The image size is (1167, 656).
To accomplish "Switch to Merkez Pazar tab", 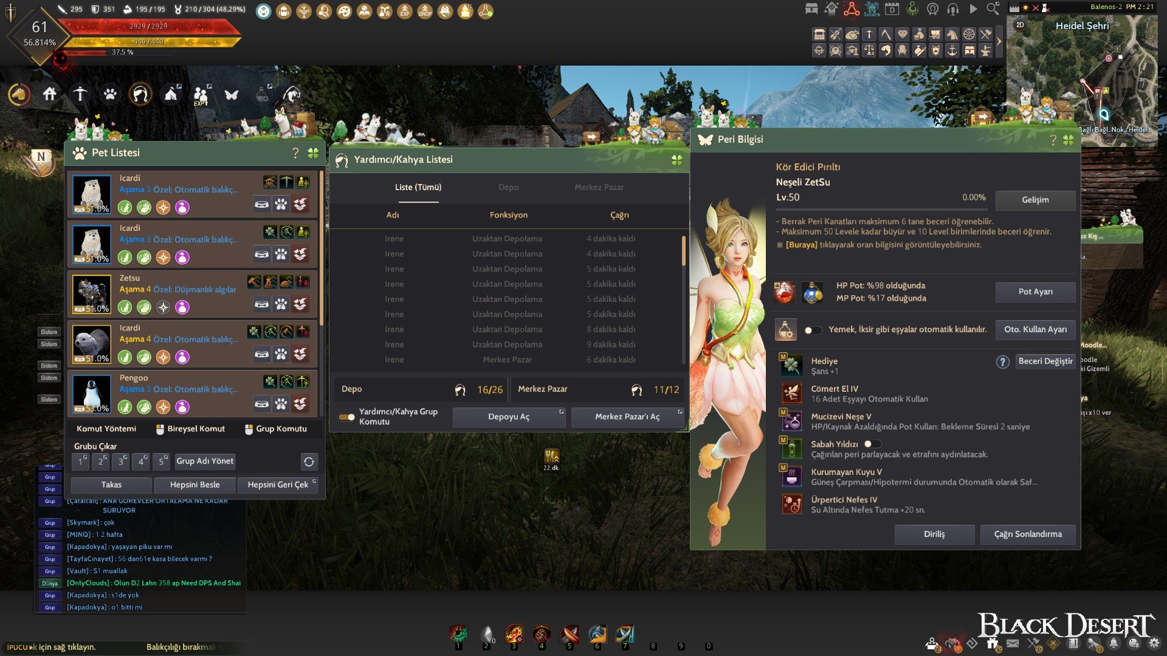I will 599,188.
